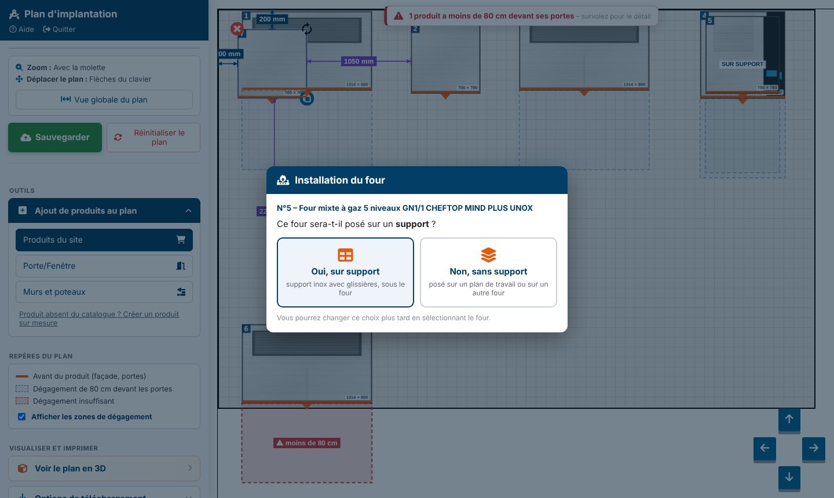Screen dimensions: 834x498
Task: Rotate the selected product using the rotate icon
Action: pyautogui.click(x=307, y=29)
